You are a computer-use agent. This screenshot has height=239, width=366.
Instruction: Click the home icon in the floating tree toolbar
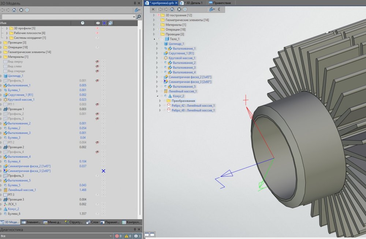click(x=172, y=10)
